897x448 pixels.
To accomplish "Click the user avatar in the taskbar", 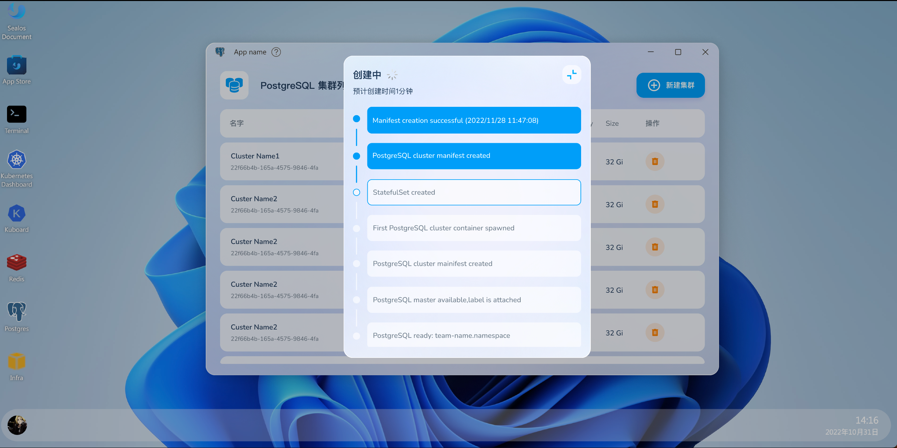I will click(17, 425).
